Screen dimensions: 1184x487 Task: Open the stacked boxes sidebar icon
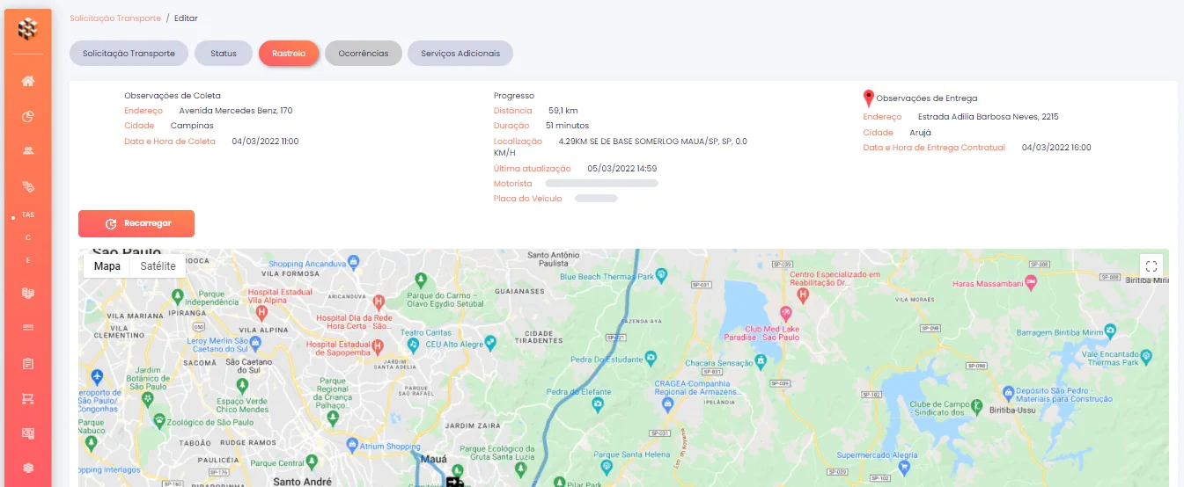click(28, 293)
